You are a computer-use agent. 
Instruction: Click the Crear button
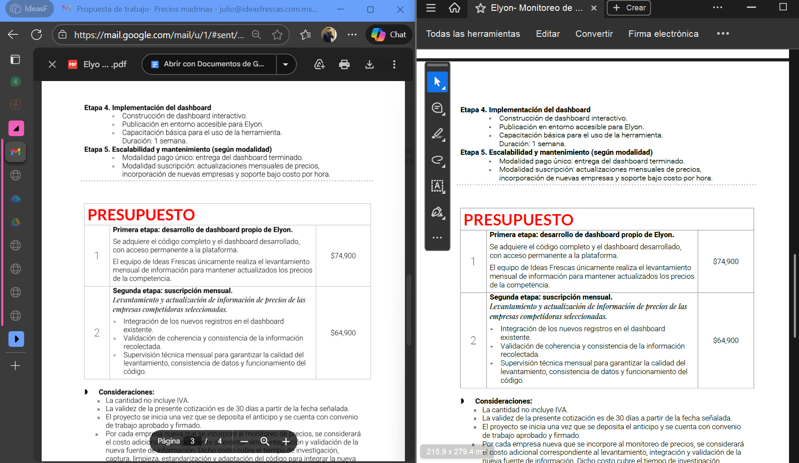[629, 8]
